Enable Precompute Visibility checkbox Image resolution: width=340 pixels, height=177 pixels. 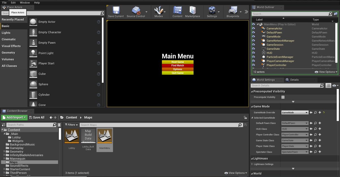[283, 97]
